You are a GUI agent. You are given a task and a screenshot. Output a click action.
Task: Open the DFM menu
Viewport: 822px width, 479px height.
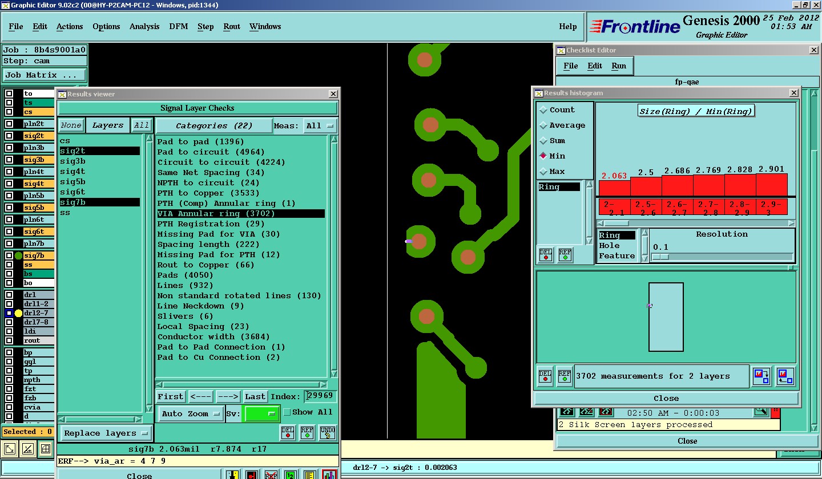pyautogui.click(x=178, y=26)
